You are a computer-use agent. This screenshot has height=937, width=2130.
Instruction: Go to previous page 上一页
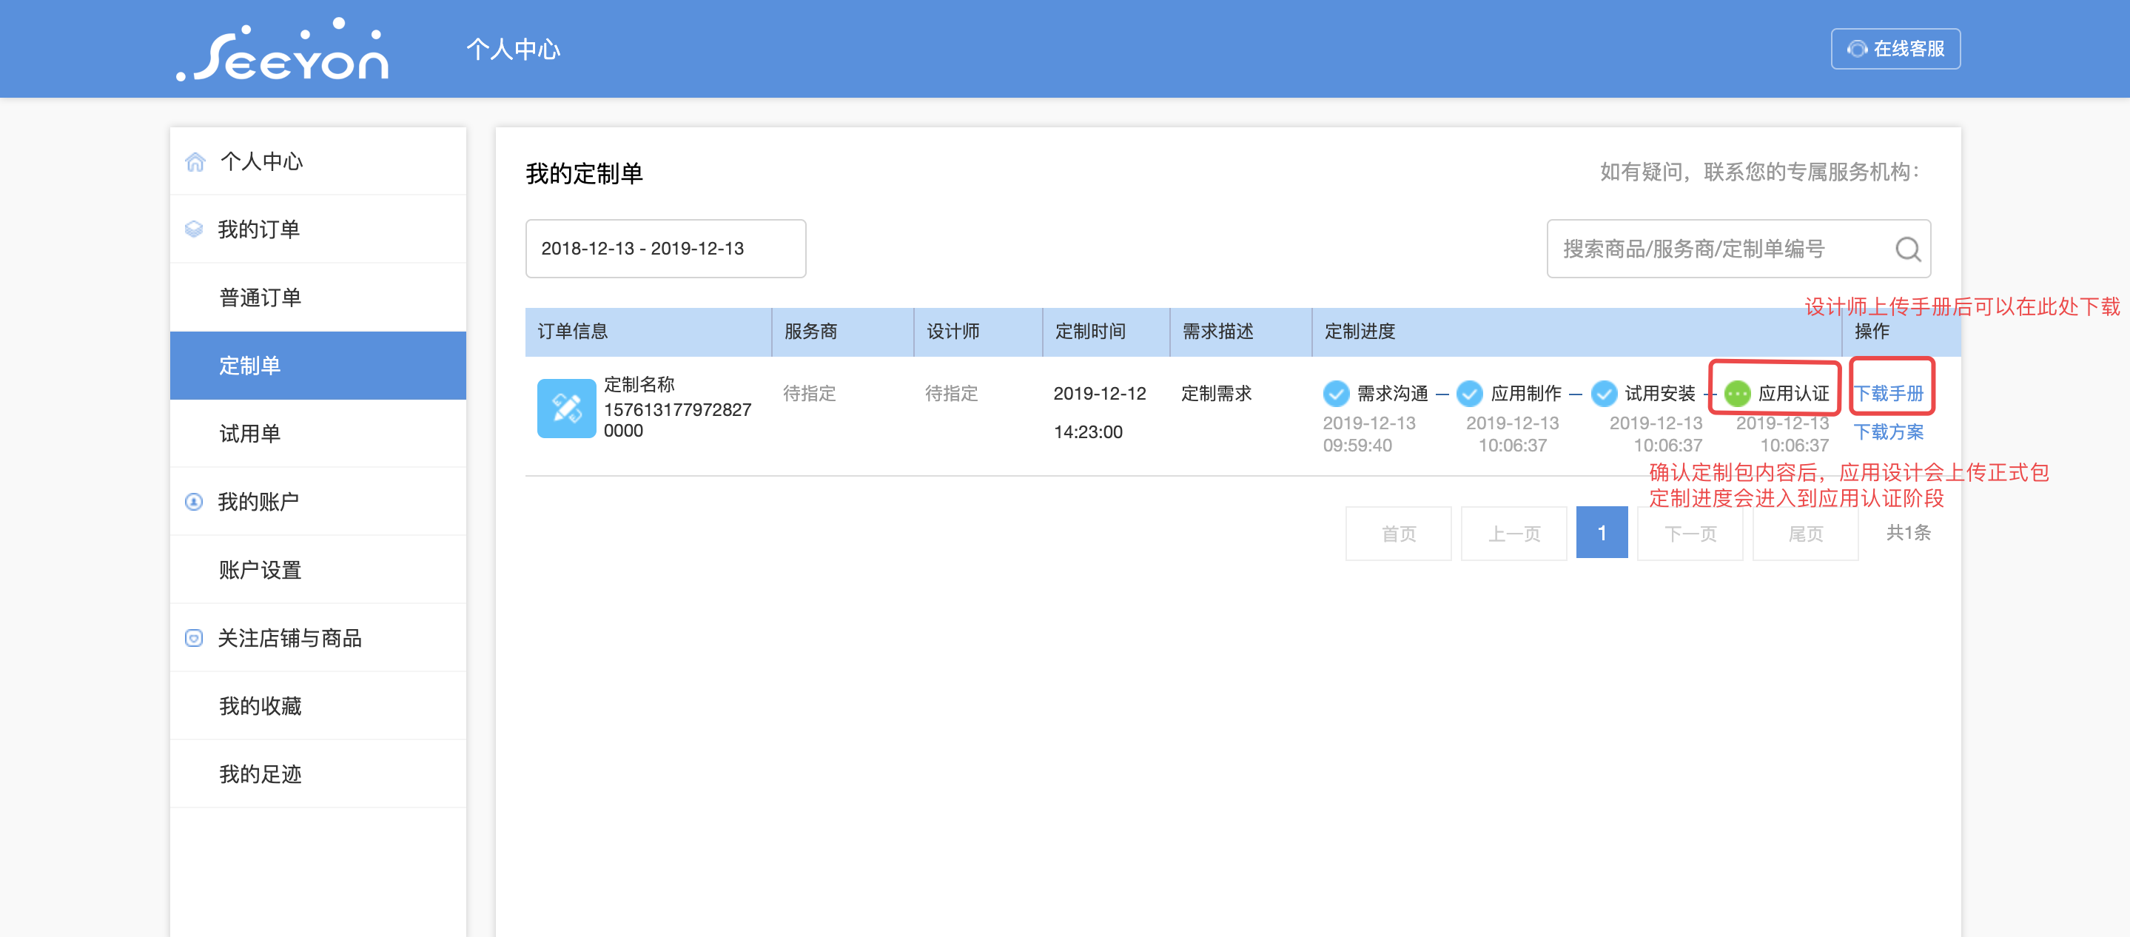[1514, 534]
